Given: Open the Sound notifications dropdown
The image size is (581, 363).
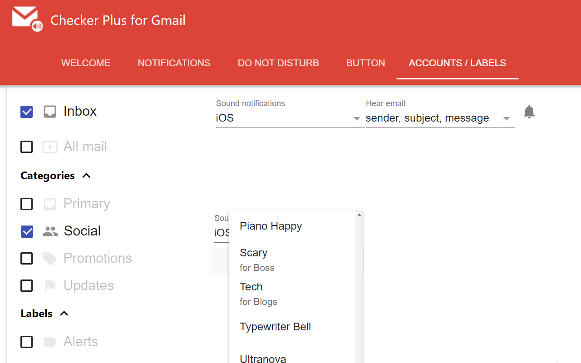Looking at the screenshot, I should 290,118.
